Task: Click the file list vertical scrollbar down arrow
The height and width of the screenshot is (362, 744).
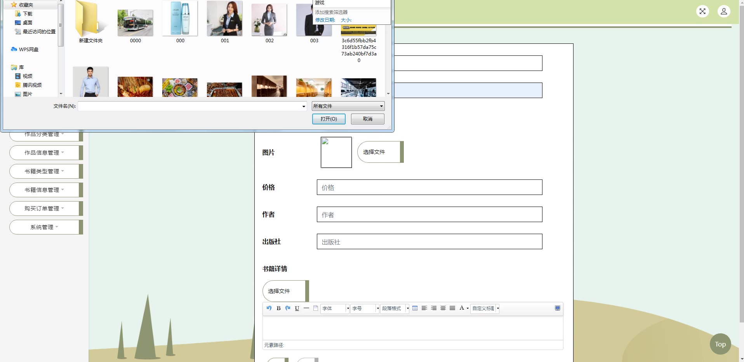Action: tap(388, 94)
